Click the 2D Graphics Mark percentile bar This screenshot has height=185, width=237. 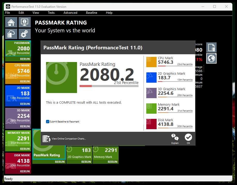click(175, 82)
